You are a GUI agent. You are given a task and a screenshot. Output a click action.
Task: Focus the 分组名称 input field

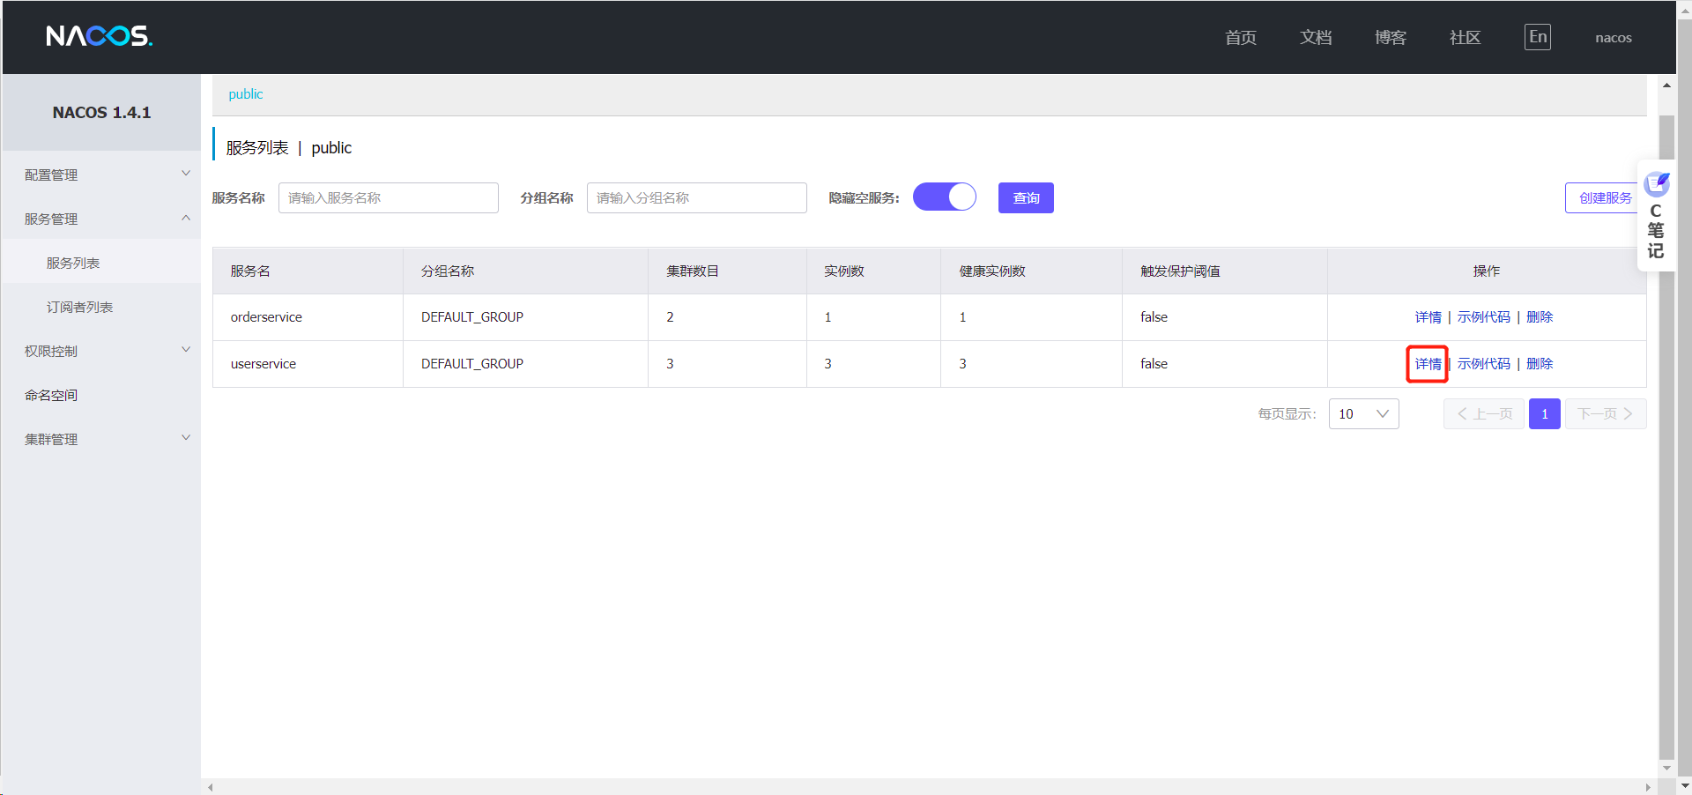pyautogui.click(x=697, y=198)
